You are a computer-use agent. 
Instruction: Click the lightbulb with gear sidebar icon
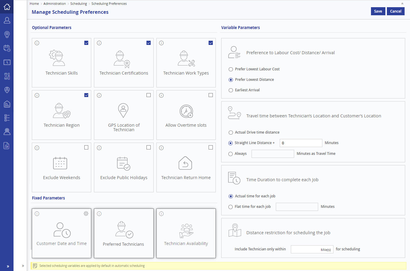pyautogui.click(x=7, y=34)
